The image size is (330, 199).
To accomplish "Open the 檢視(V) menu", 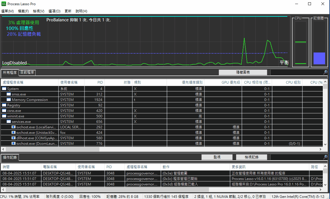I will pyautogui.click(x=39, y=11).
